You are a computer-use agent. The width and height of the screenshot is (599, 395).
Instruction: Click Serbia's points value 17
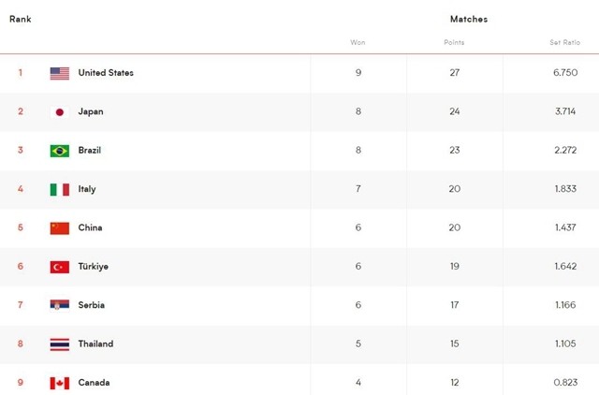pyautogui.click(x=454, y=305)
